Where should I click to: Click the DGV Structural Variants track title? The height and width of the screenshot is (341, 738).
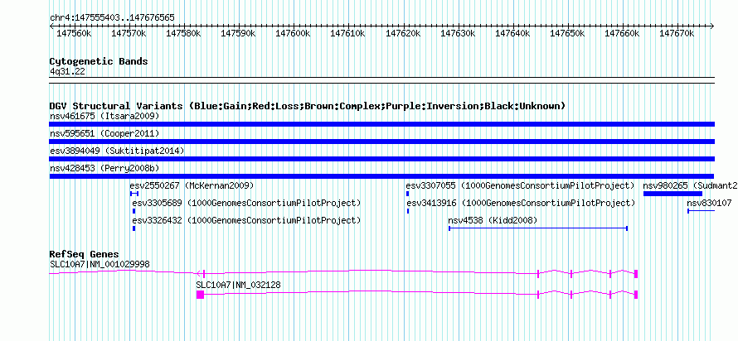(308, 106)
